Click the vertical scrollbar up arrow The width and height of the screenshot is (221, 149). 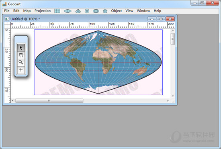[173, 31]
